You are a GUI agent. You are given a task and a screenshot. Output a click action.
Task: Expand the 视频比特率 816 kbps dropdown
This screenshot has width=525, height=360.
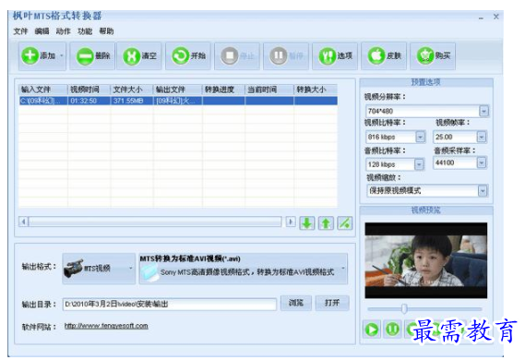click(x=420, y=137)
